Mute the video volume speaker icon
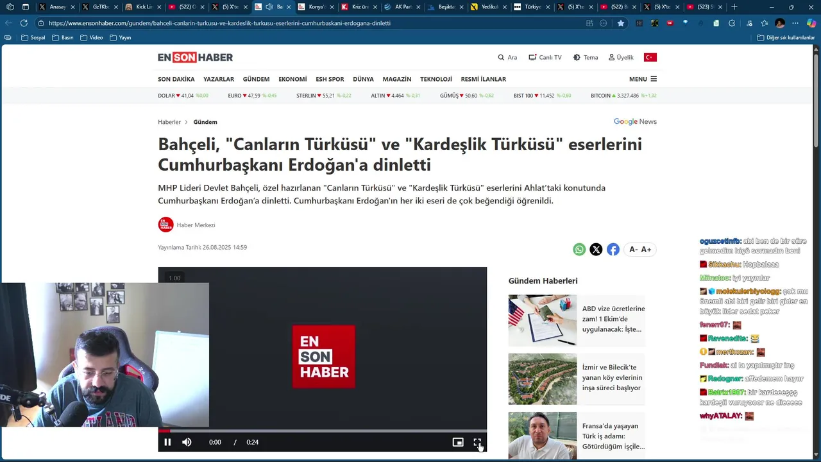The width and height of the screenshot is (821, 462). pyautogui.click(x=187, y=442)
